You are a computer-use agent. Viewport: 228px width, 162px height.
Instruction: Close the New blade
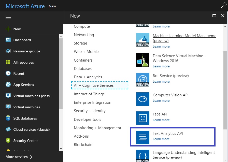[x=223, y=16]
